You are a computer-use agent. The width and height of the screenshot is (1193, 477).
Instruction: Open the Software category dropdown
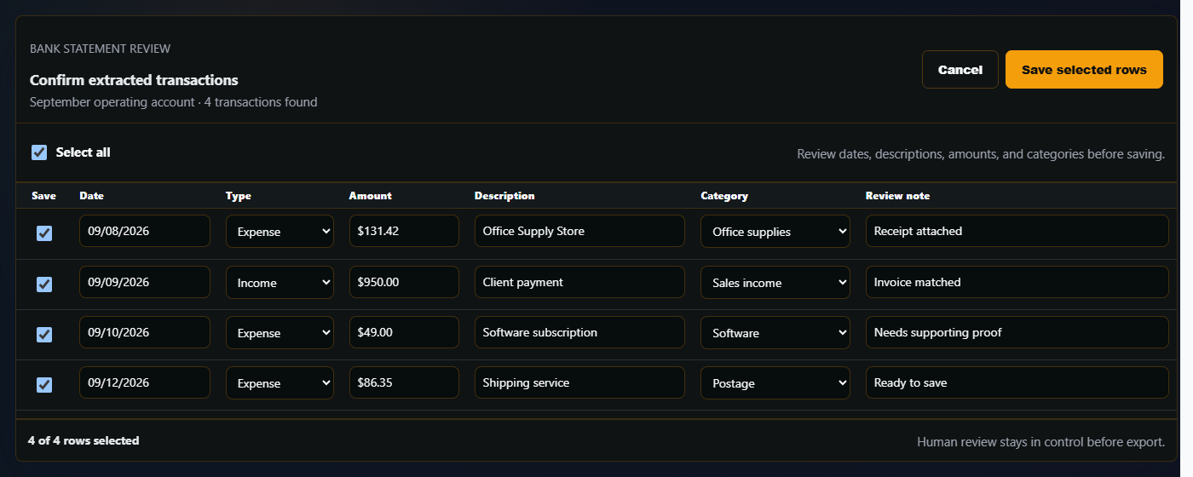tap(775, 333)
